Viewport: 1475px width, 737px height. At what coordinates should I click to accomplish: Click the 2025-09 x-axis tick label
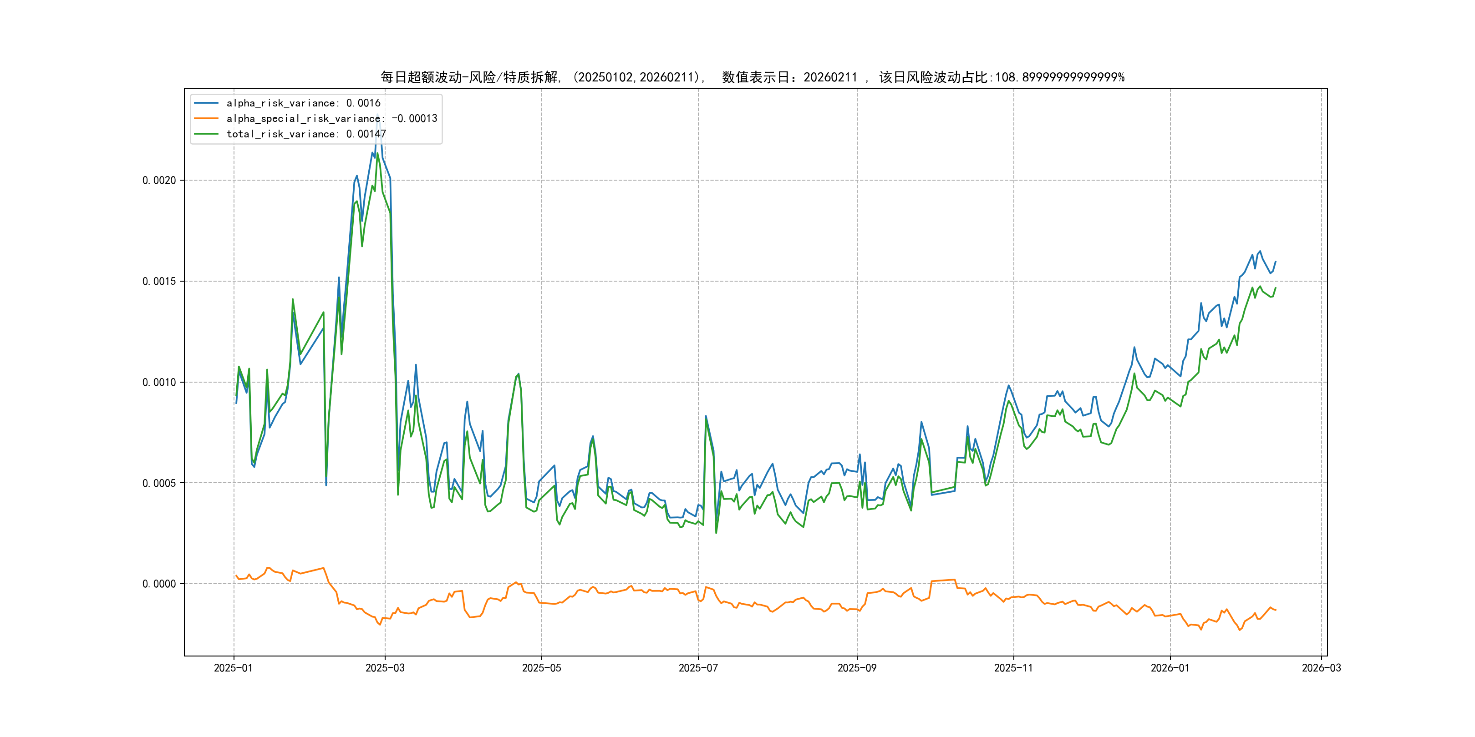click(857, 668)
